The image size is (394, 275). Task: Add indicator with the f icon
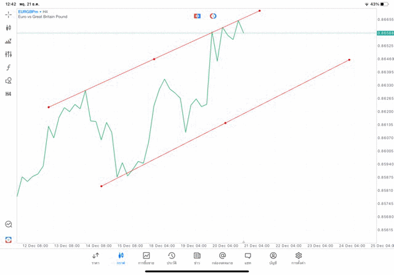[8, 67]
